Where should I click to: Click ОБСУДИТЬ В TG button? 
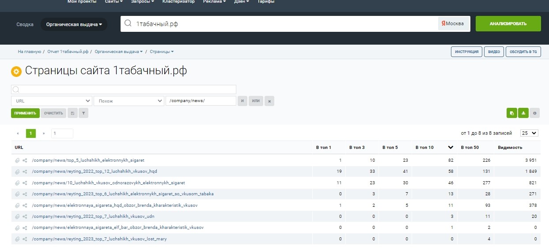(x=523, y=52)
